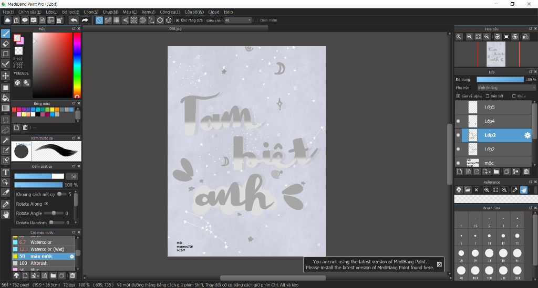Select the Eraser tool
This screenshot has width=538, height=288.
coord(5,44)
